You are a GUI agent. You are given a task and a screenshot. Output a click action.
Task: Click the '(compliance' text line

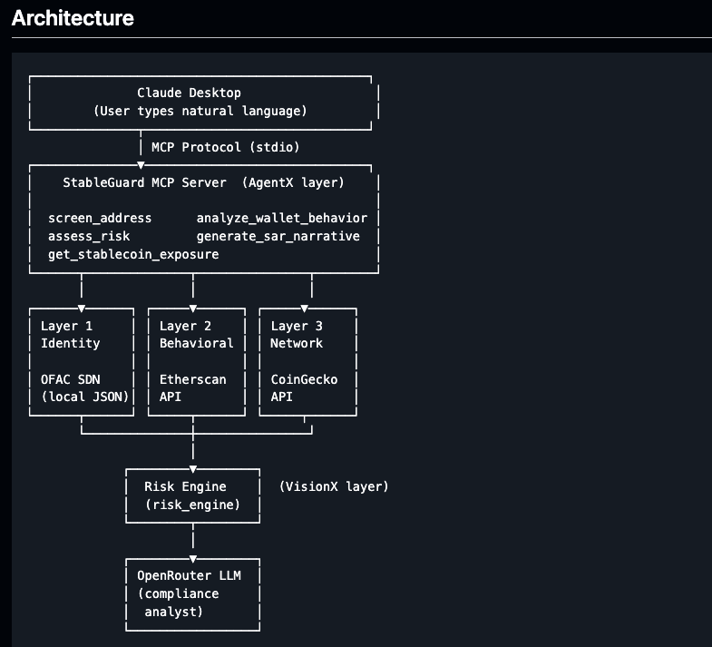178,593
